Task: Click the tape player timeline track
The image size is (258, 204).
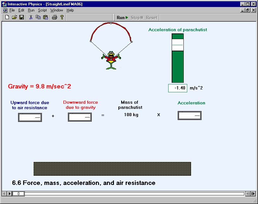Action: click(x=134, y=193)
